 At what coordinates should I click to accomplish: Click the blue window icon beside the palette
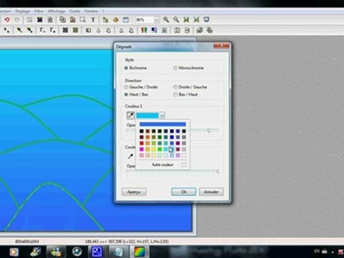[x=126, y=20]
